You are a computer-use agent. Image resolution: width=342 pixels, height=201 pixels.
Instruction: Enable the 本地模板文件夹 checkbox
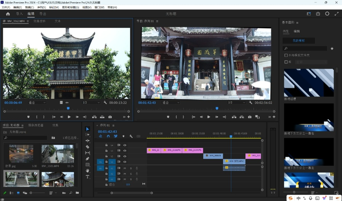coord(286,55)
